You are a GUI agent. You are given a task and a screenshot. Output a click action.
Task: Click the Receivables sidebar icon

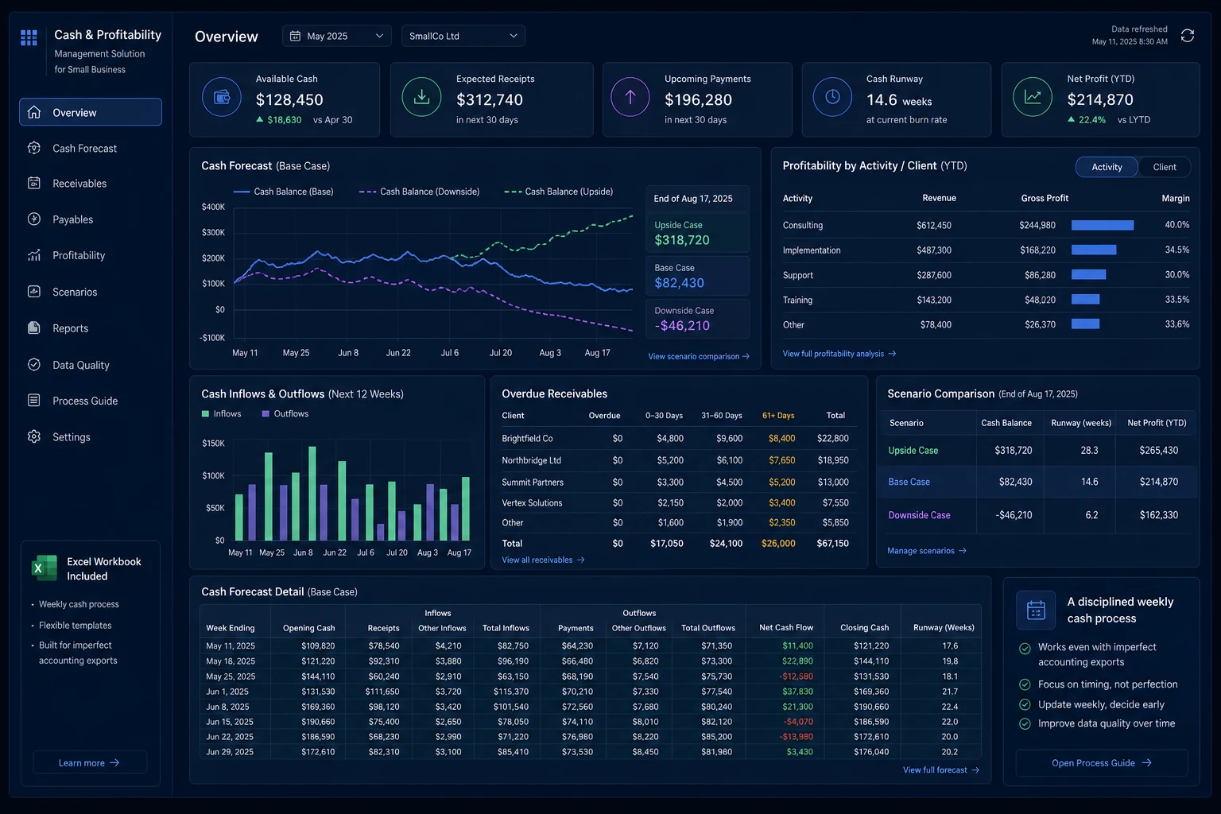[x=34, y=183]
